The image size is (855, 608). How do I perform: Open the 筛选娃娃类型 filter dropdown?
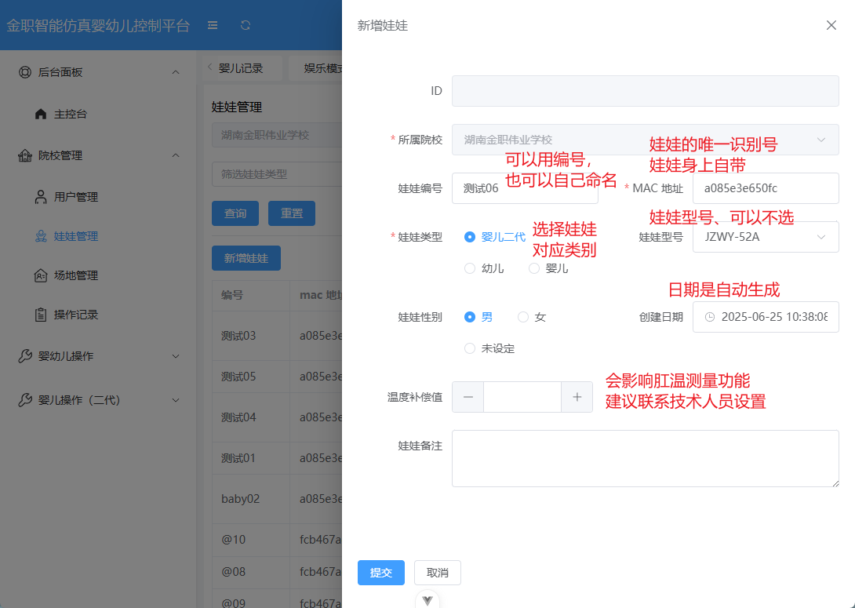pyautogui.click(x=277, y=174)
